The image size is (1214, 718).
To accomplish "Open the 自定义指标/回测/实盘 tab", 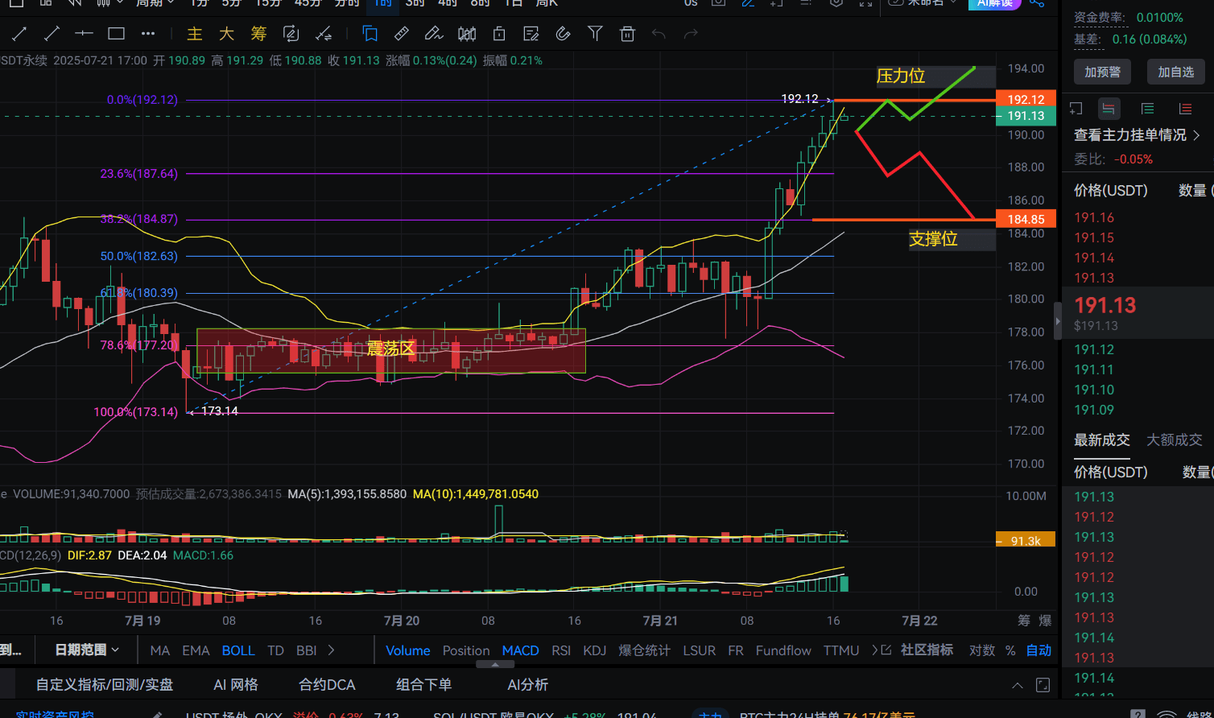I will click(105, 685).
